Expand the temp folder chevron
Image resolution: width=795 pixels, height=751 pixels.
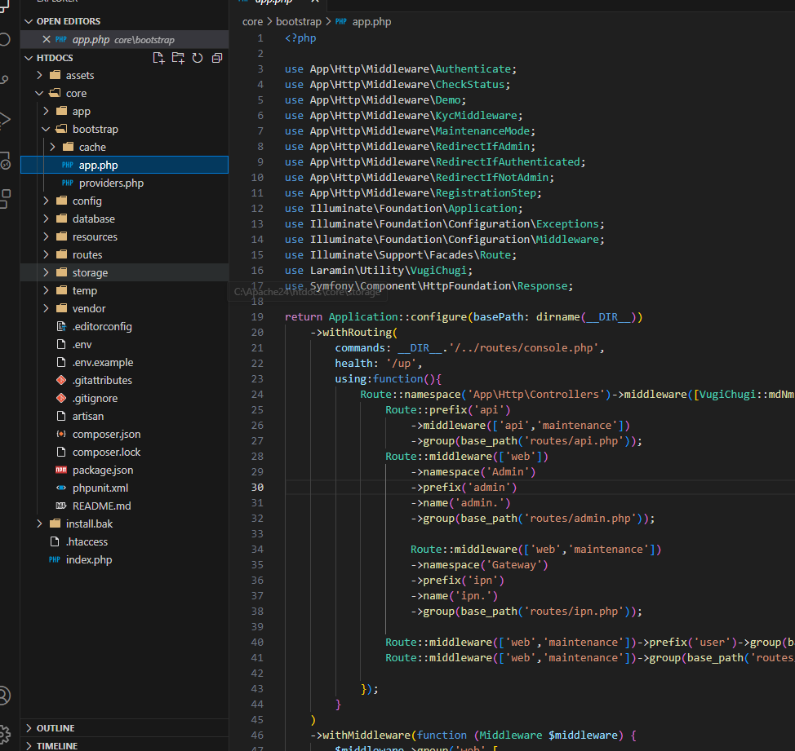click(x=47, y=290)
